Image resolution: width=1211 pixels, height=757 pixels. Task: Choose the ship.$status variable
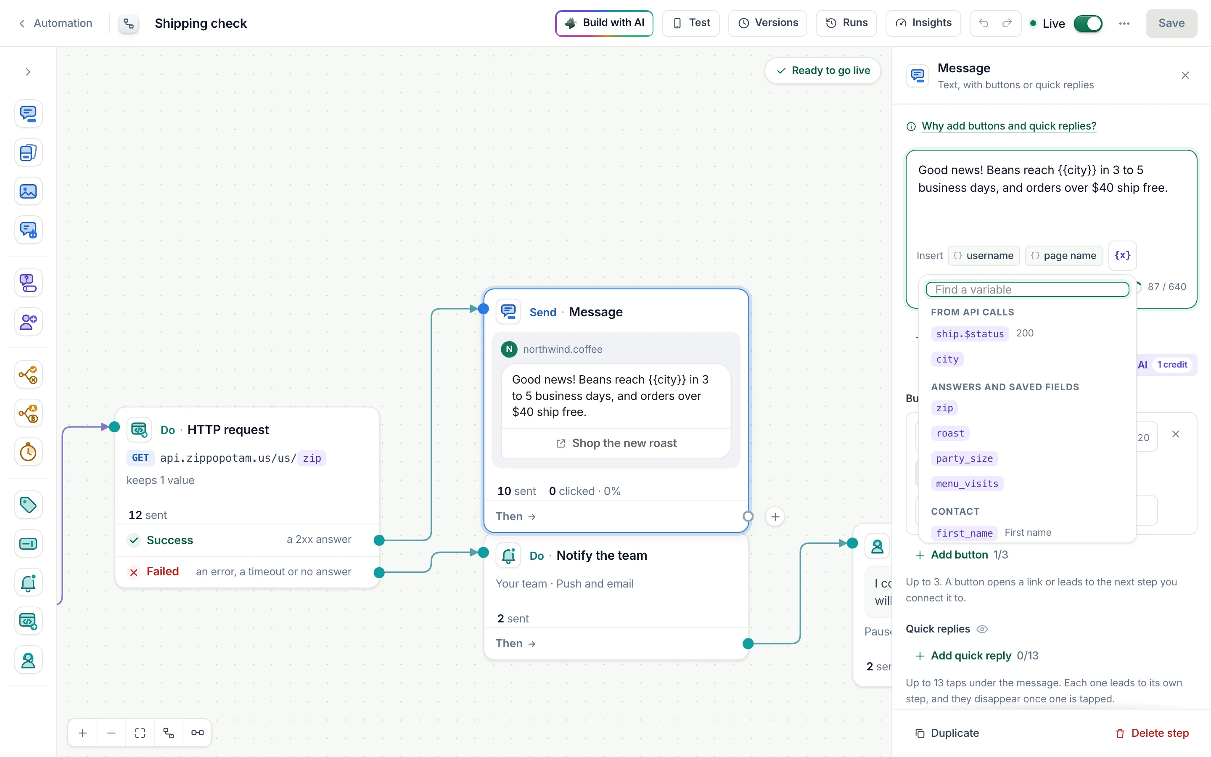970,334
